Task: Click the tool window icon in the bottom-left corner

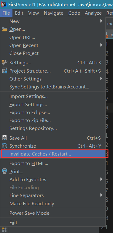Action: (x=4, y=230)
